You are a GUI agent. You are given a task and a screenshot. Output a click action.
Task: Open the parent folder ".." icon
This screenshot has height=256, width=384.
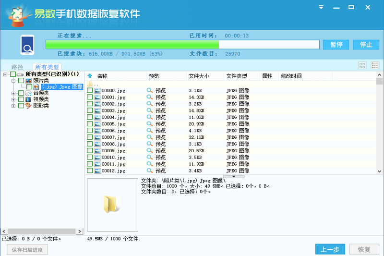click(x=90, y=84)
